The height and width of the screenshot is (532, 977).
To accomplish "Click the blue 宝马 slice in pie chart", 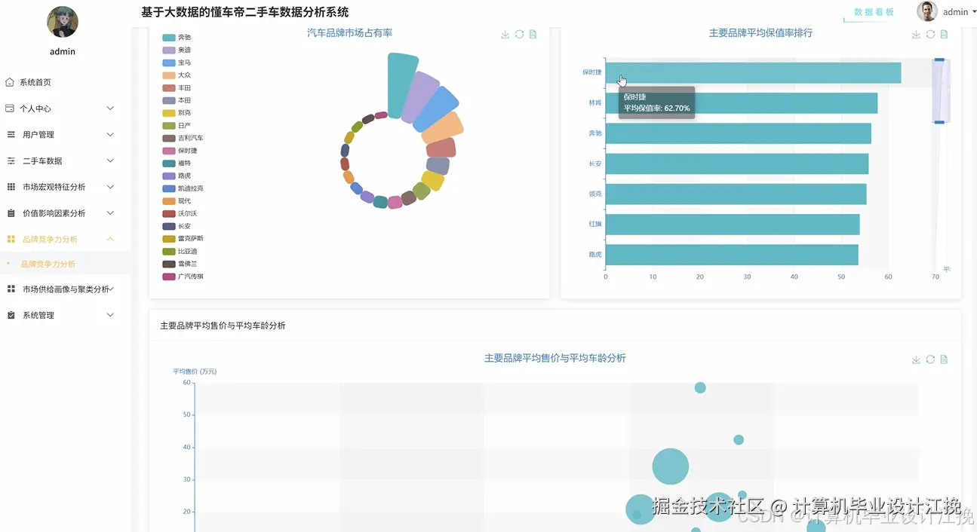I will [435, 109].
